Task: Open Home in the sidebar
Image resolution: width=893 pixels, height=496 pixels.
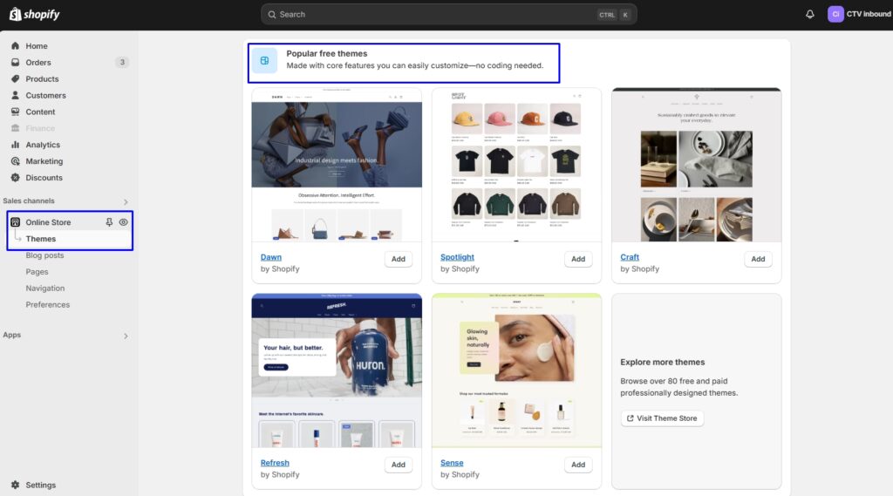Action: click(37, 45)
